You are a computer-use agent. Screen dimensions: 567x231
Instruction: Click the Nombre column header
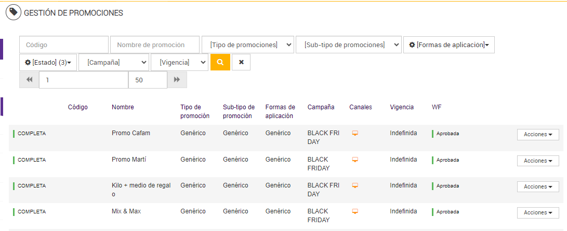(123, 107)
